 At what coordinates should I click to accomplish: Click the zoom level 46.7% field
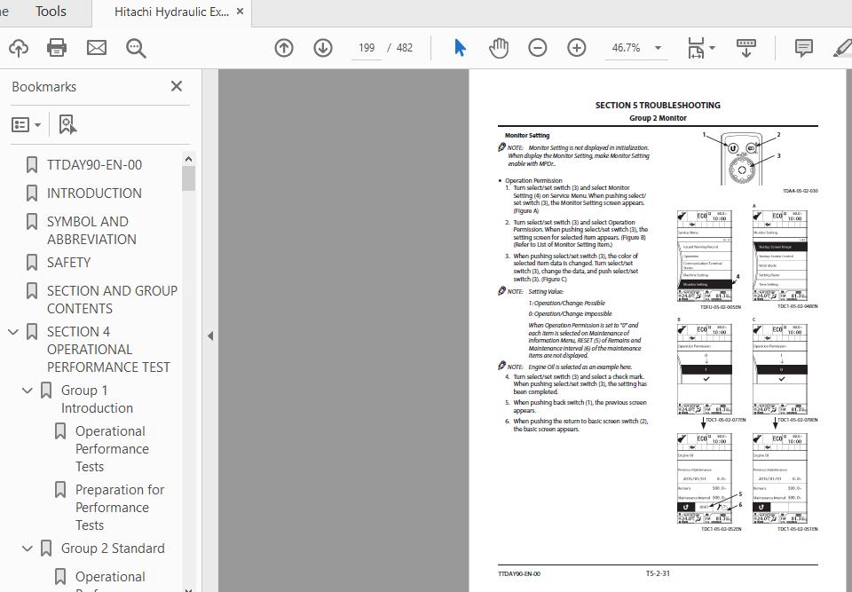pos(626,48)
